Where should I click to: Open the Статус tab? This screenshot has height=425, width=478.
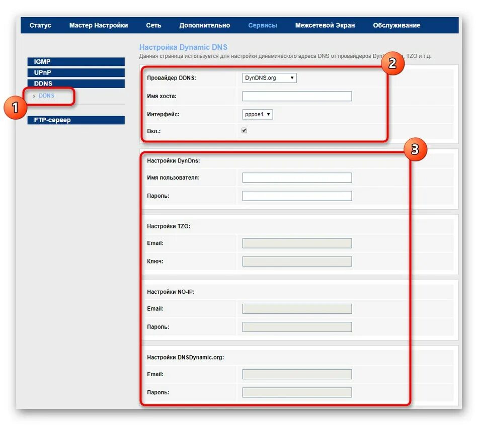point(40,25)
